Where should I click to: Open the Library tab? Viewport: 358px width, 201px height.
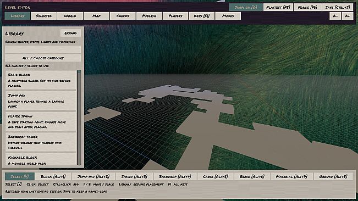[18, 16]
